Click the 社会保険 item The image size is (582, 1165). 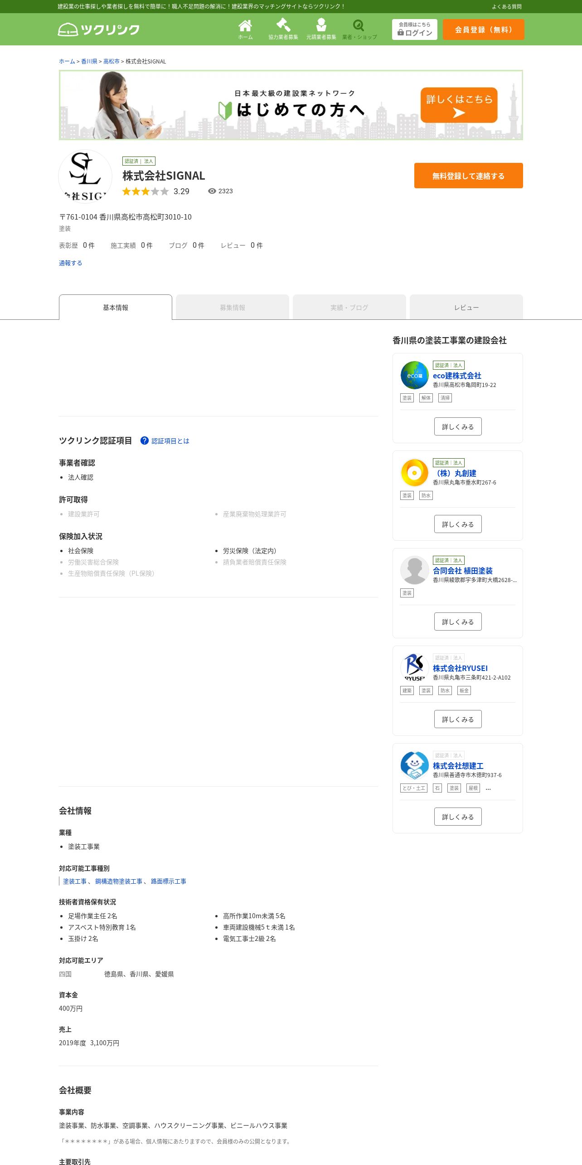tap(81, 551)
